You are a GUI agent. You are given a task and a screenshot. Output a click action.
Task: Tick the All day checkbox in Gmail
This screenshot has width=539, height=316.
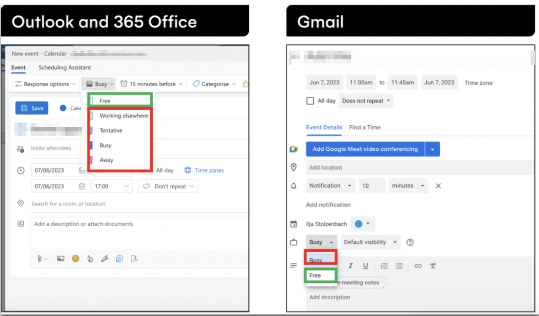310,101
